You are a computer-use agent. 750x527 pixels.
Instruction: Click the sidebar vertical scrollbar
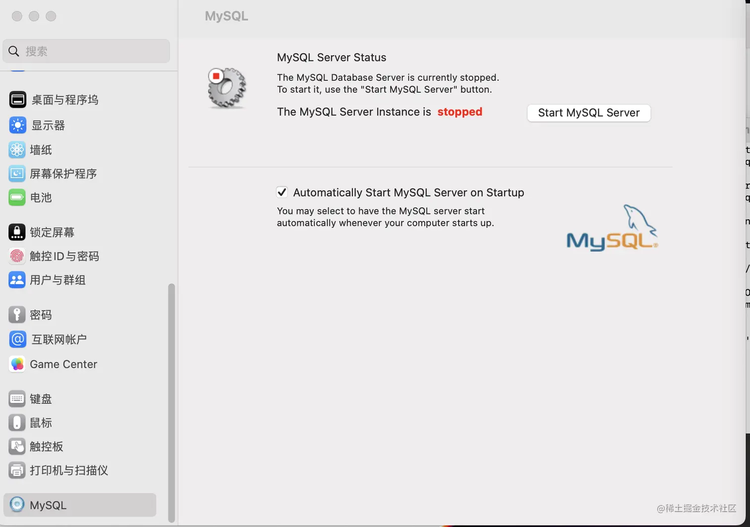pos(172,403)
